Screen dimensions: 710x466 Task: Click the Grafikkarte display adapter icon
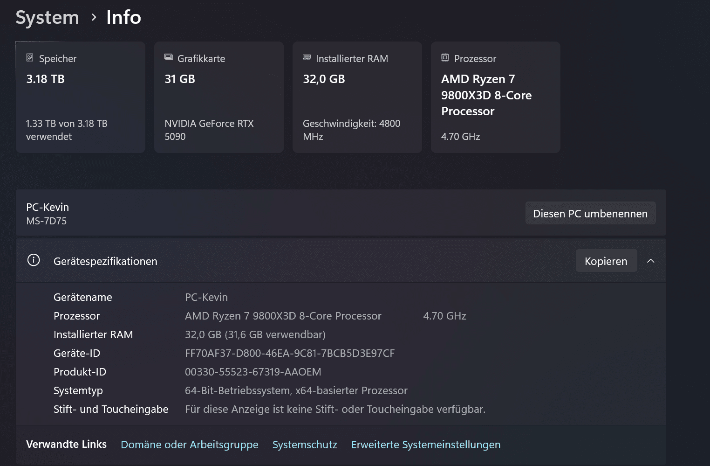(x=169, y=57)
